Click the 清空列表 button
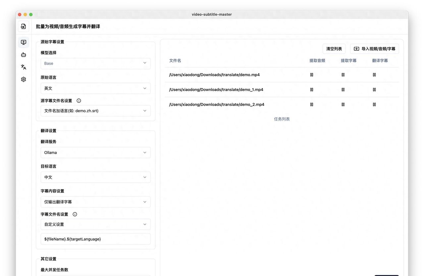The width and height of the screenshot is (424, 276). (334, 49)
